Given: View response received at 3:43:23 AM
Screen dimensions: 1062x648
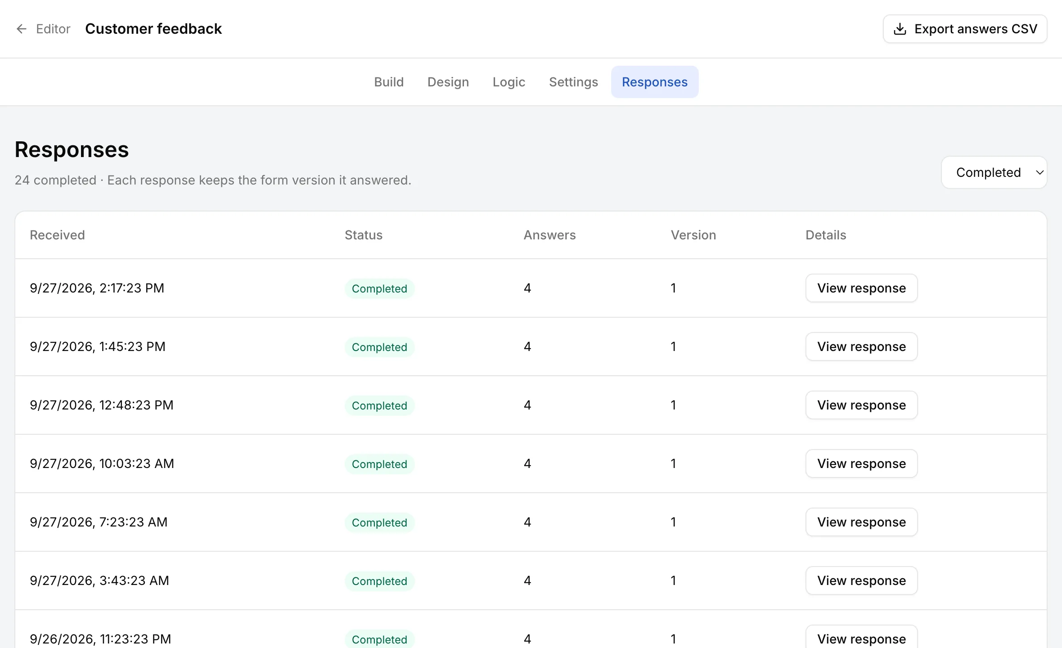Looking at the screenshot, I should point(861,580).
